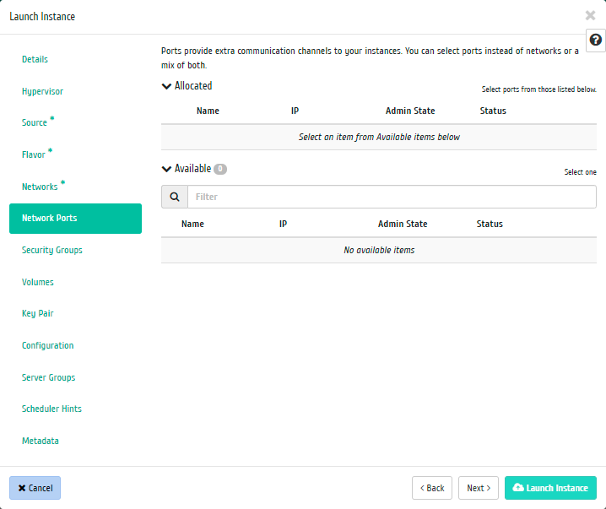Click the help question mark icon
Viewport: 606px width, 509px height.
596,41
